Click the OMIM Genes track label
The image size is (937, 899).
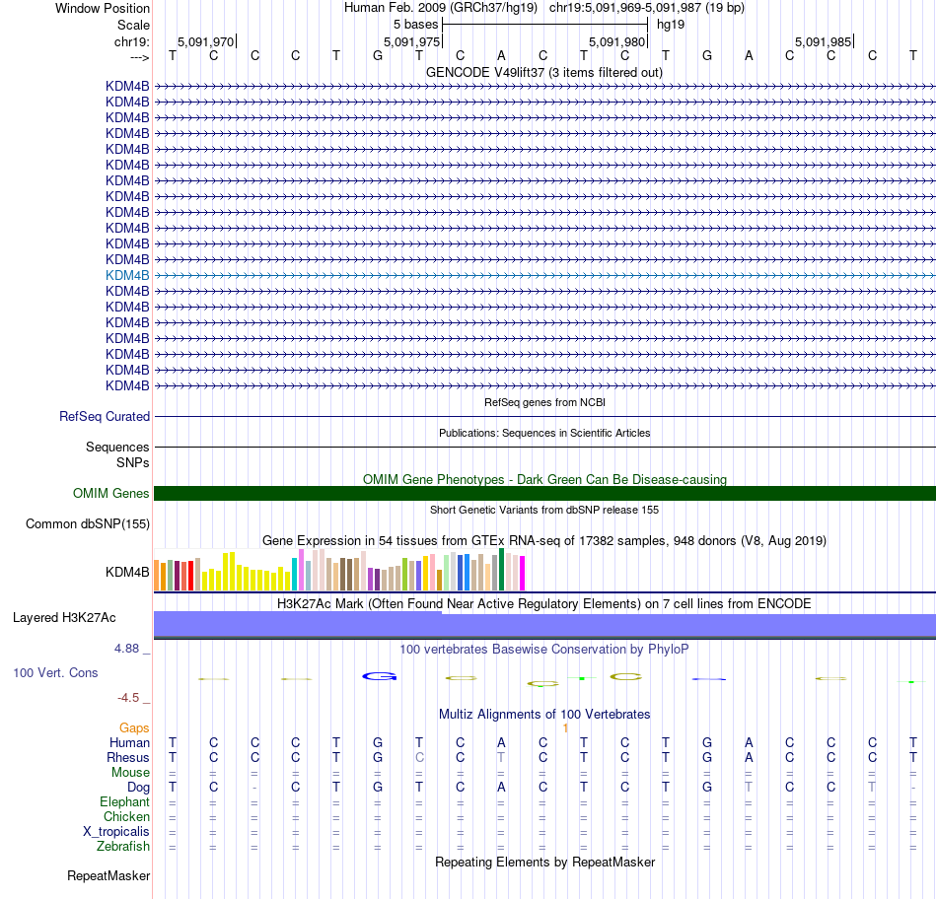tap(111, 494)
